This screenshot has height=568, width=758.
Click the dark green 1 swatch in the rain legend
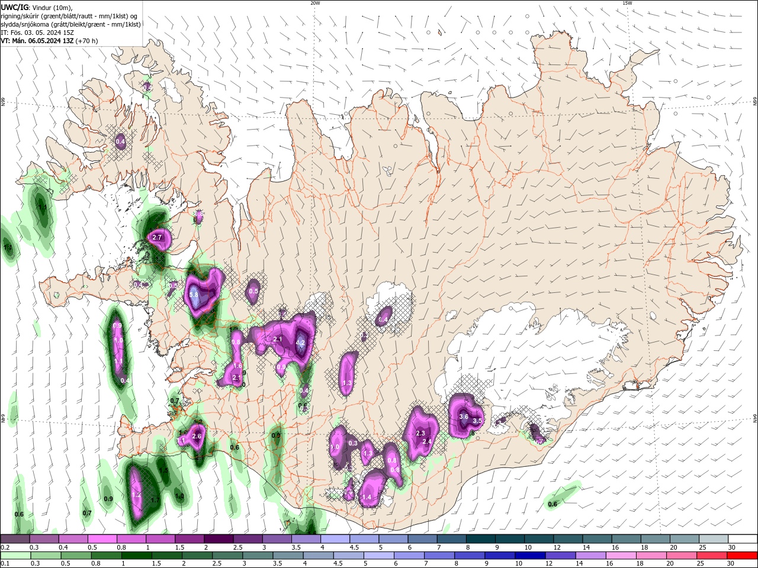coord(137,556)
